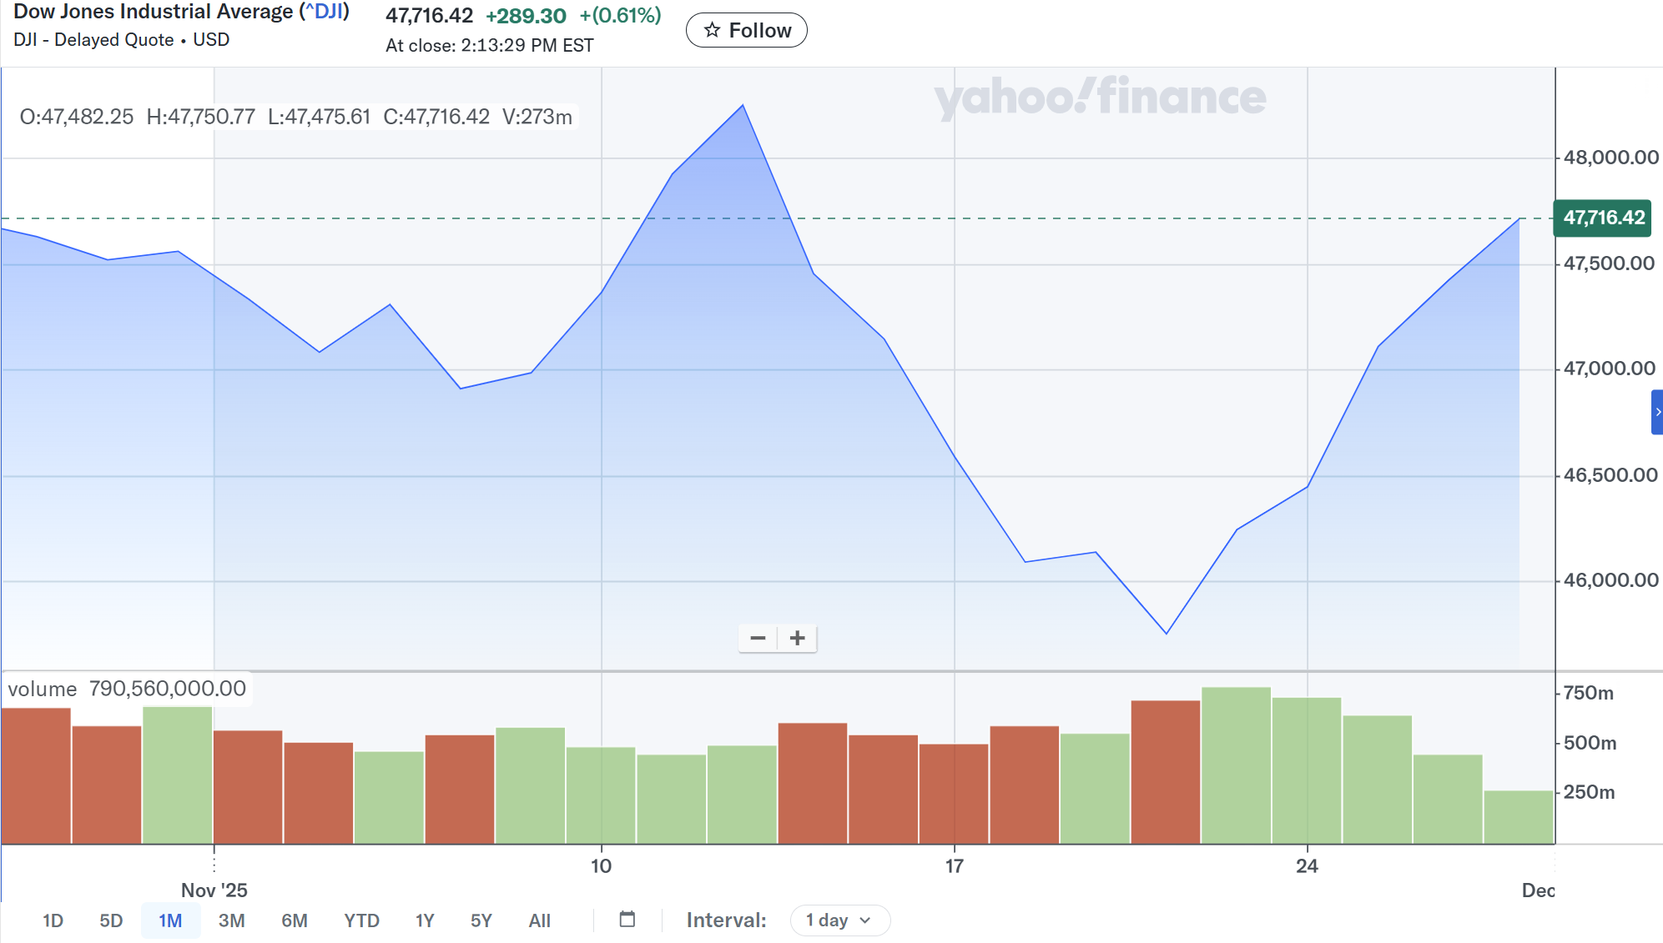Show the 5Y time range
This screenshot has width=1663, height=943.
pos(481,920)
